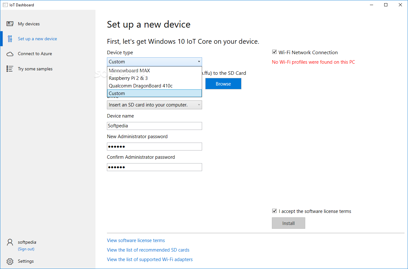The height and width of the screenshot is (269, 408).
Task: Focus the Device name input field
Action: click(155, 126)
